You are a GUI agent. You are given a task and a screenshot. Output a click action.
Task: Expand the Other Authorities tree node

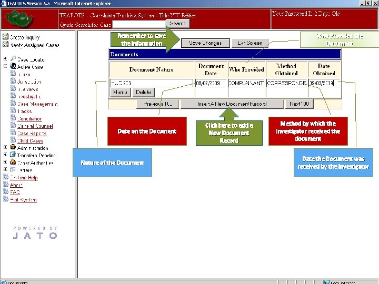(x=5, y=162)
